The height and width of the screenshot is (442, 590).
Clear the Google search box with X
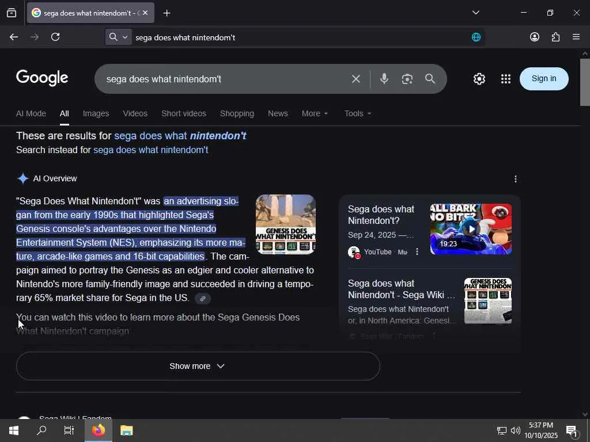click(x=356, y=79)
